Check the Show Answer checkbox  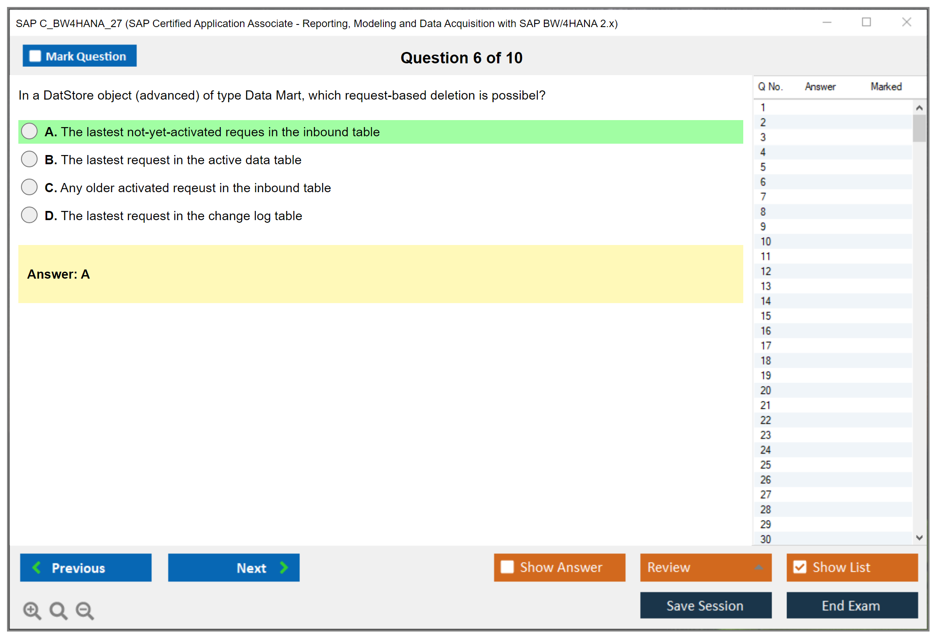point(507,567)
